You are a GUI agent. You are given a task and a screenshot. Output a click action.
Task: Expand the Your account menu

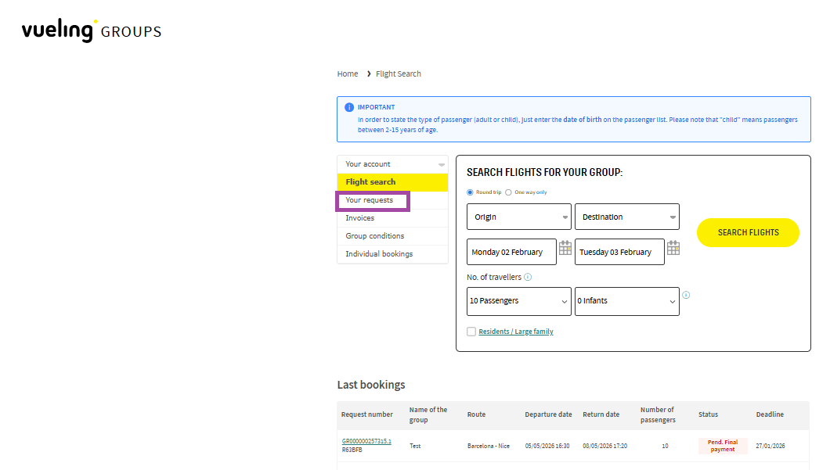coord(392,164)
